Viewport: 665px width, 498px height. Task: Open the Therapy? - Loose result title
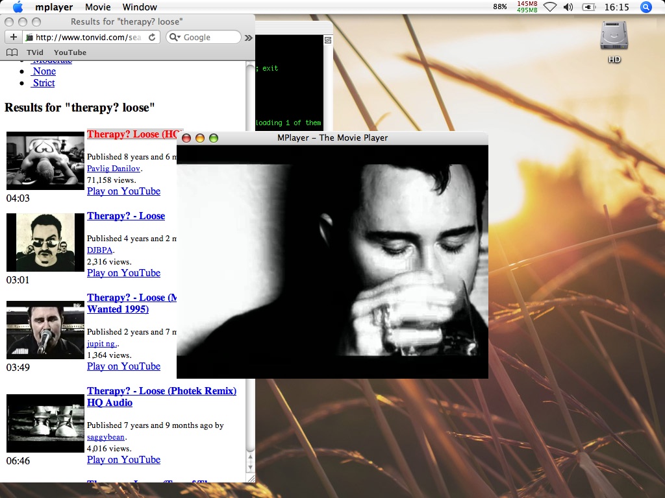(x=126, y=216)
